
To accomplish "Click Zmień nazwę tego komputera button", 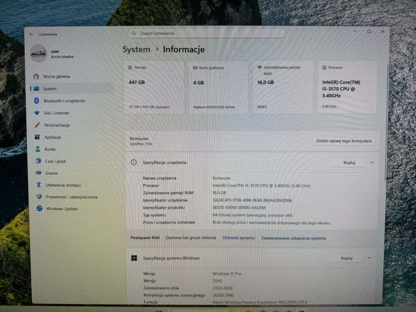I will click(344, 141).
